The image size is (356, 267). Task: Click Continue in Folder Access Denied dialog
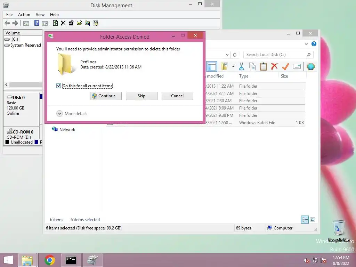[106, 96]
